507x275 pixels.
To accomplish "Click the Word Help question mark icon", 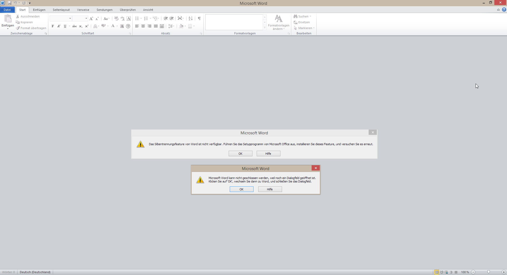I will click(504, 10).
